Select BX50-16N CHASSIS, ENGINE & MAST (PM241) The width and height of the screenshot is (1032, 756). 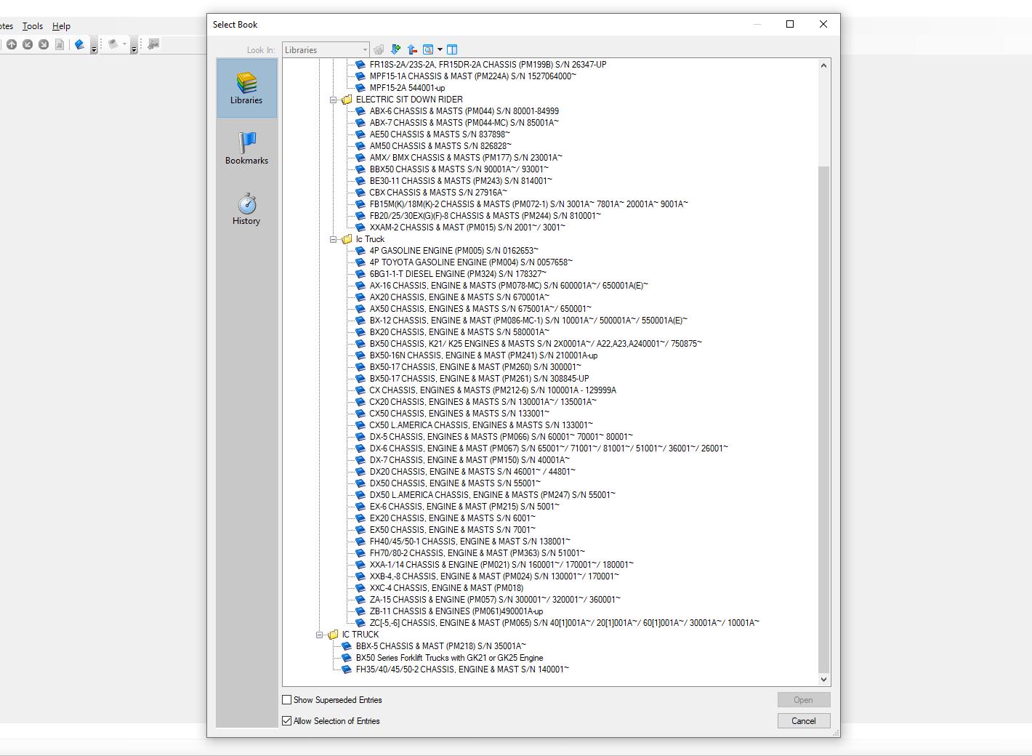[x=483, y=355]
